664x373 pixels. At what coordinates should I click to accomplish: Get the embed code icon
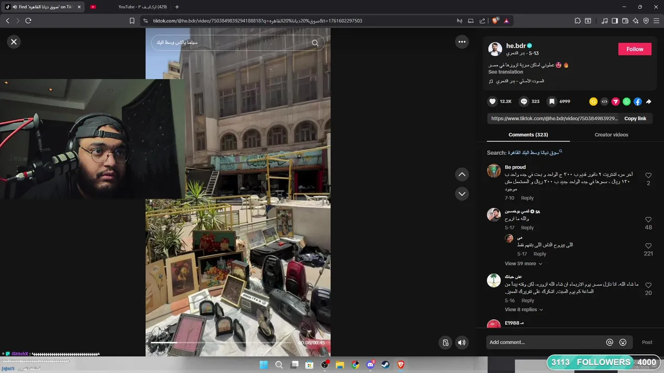(604, 102)
